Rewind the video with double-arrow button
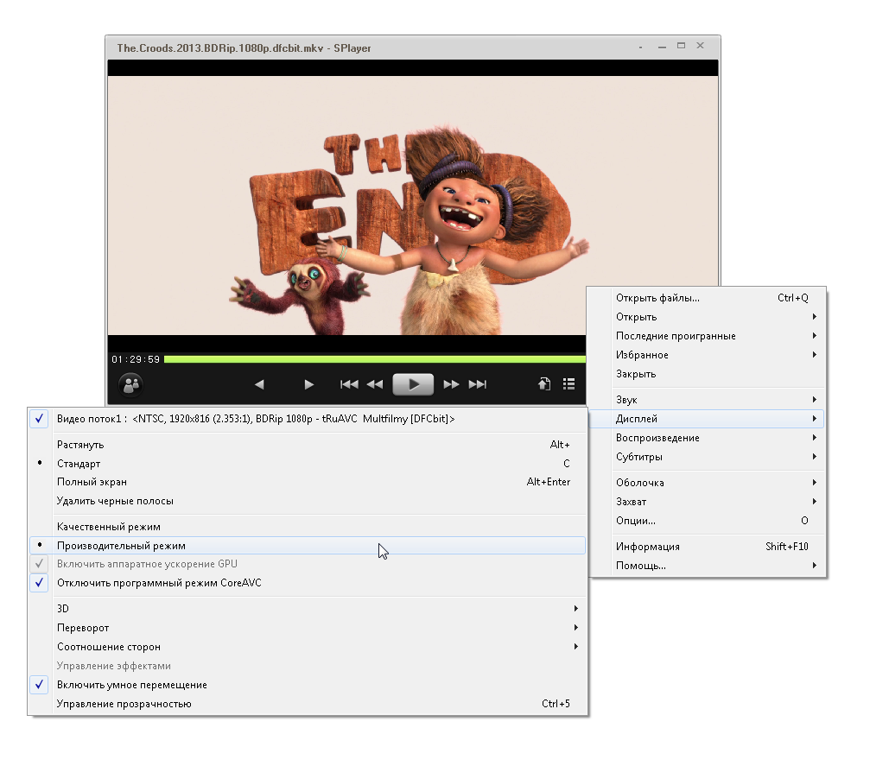889x766 pixels. 375,384
